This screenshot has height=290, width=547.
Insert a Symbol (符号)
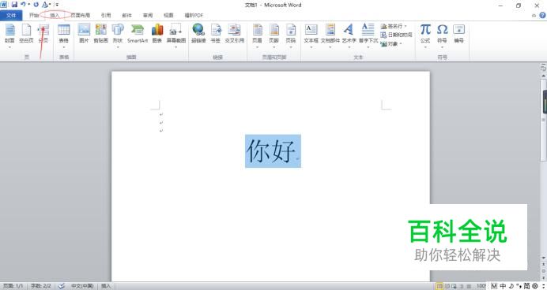[x=442, y=34]
